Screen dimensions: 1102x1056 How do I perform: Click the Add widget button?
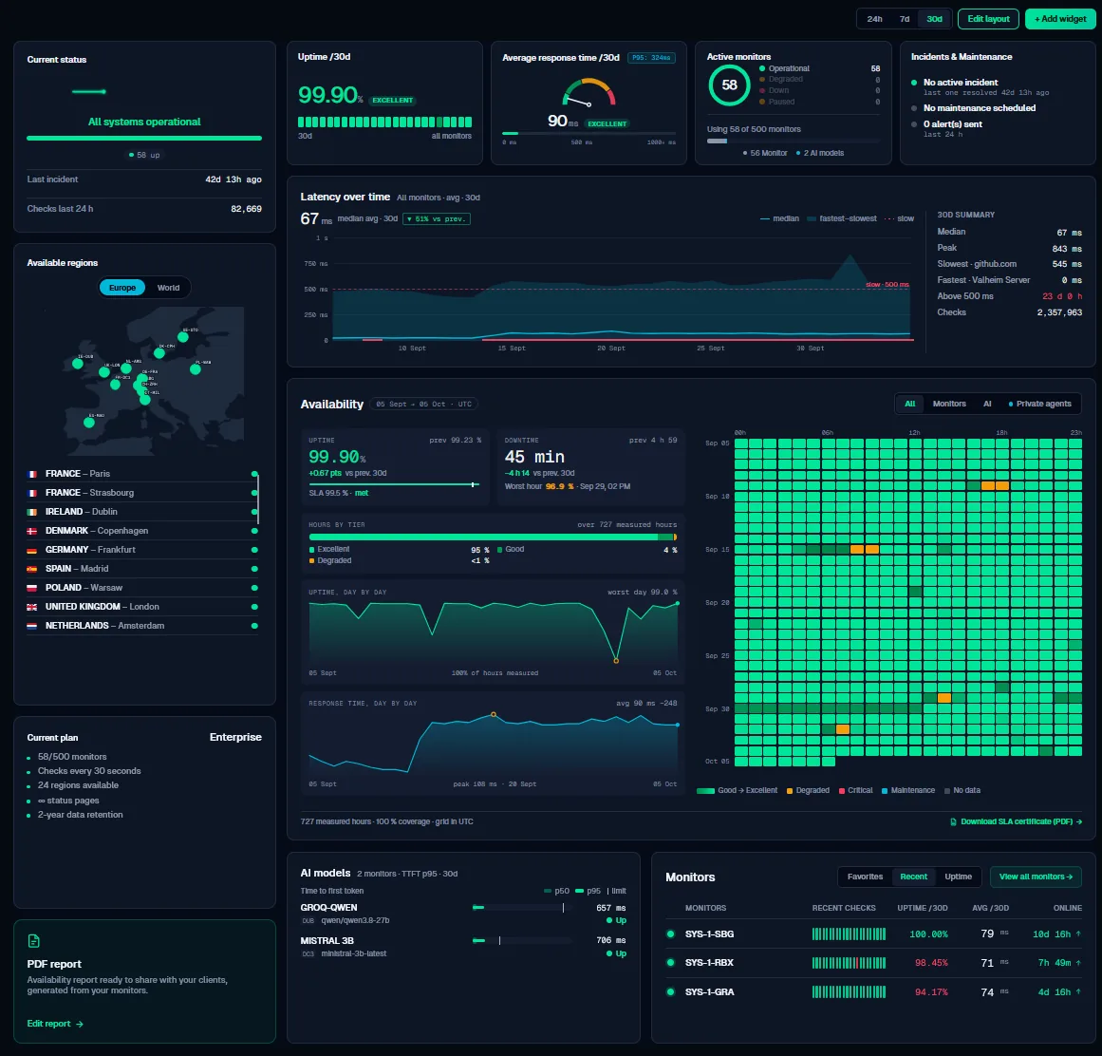tap(1060, 19)
